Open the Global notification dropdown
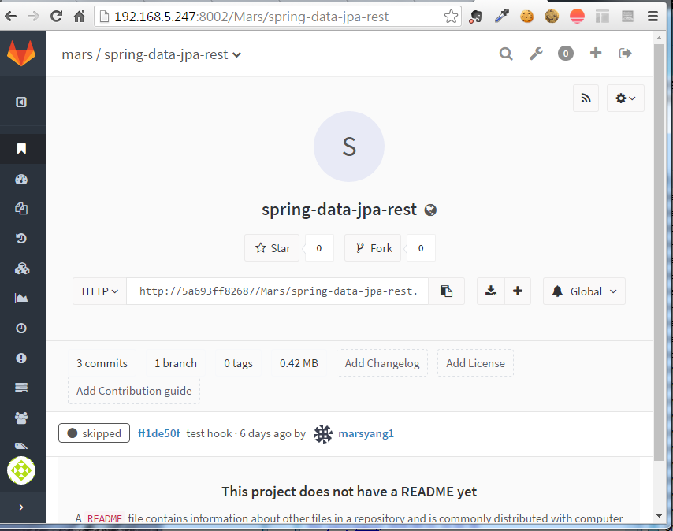673x531 pixels. click(584, 291)
